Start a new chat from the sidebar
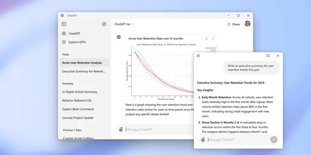 pos(104,24)
